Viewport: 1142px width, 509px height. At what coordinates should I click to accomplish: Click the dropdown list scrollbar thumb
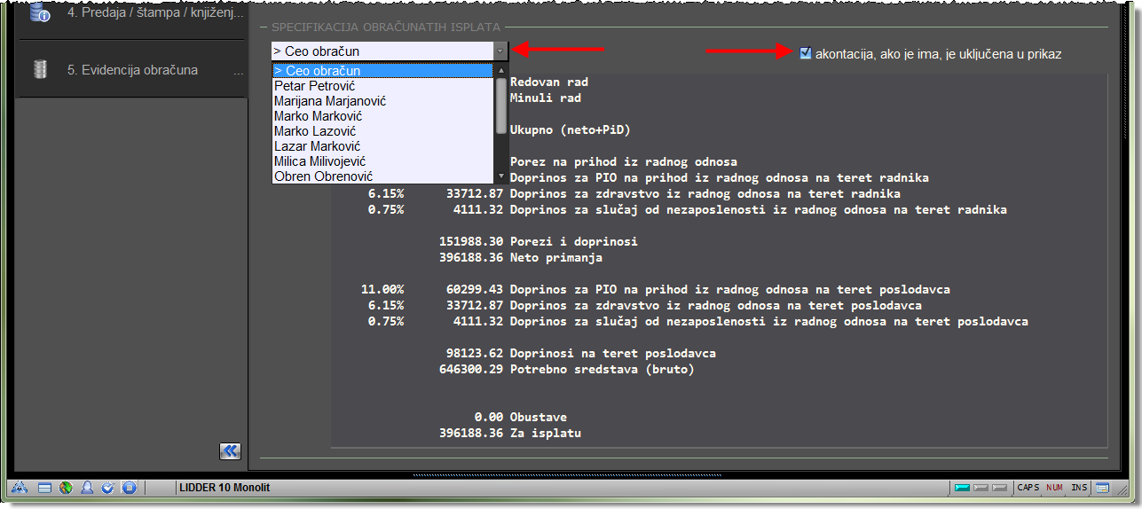pos(501,105)
